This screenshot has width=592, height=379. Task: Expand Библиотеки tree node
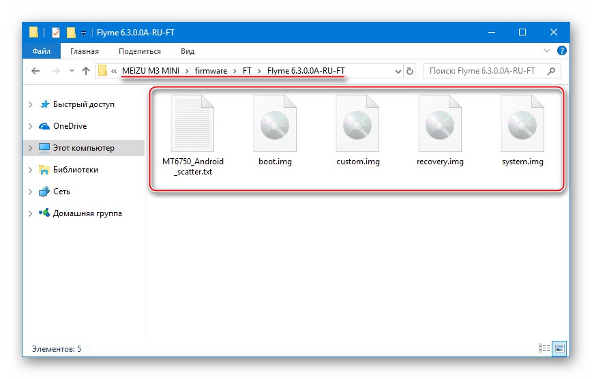(30, 170)
